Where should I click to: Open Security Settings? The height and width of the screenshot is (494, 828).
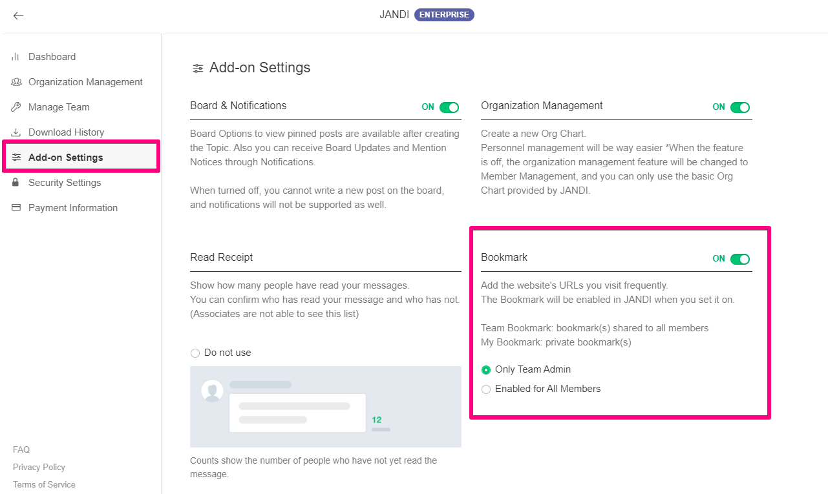[65, 183]
